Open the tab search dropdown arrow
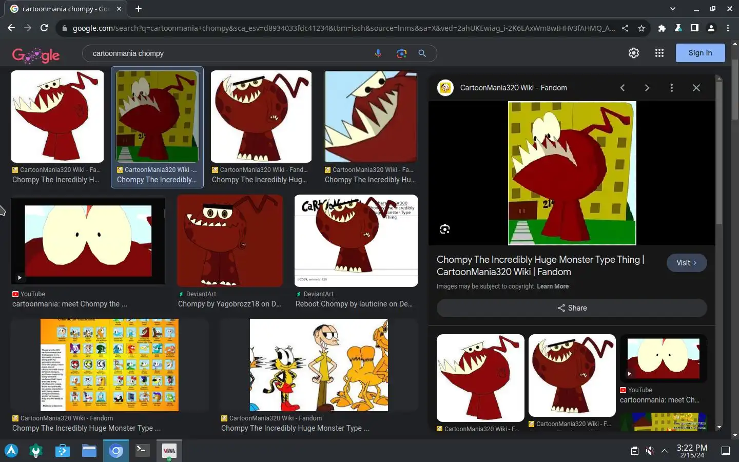 [x=673, y=9]
